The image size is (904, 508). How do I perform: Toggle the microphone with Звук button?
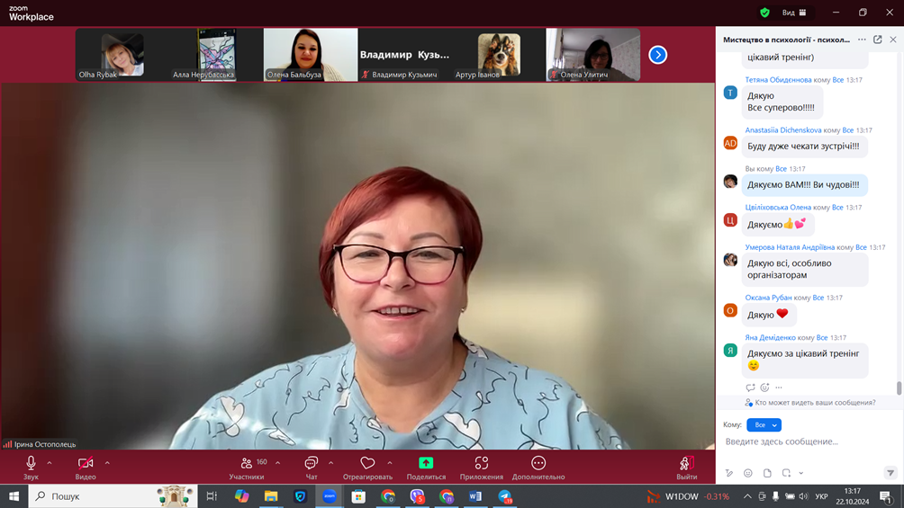point(31,467)
